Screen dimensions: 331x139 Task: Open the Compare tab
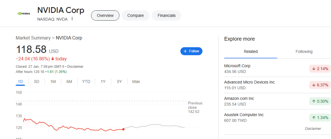coord(135,15)
